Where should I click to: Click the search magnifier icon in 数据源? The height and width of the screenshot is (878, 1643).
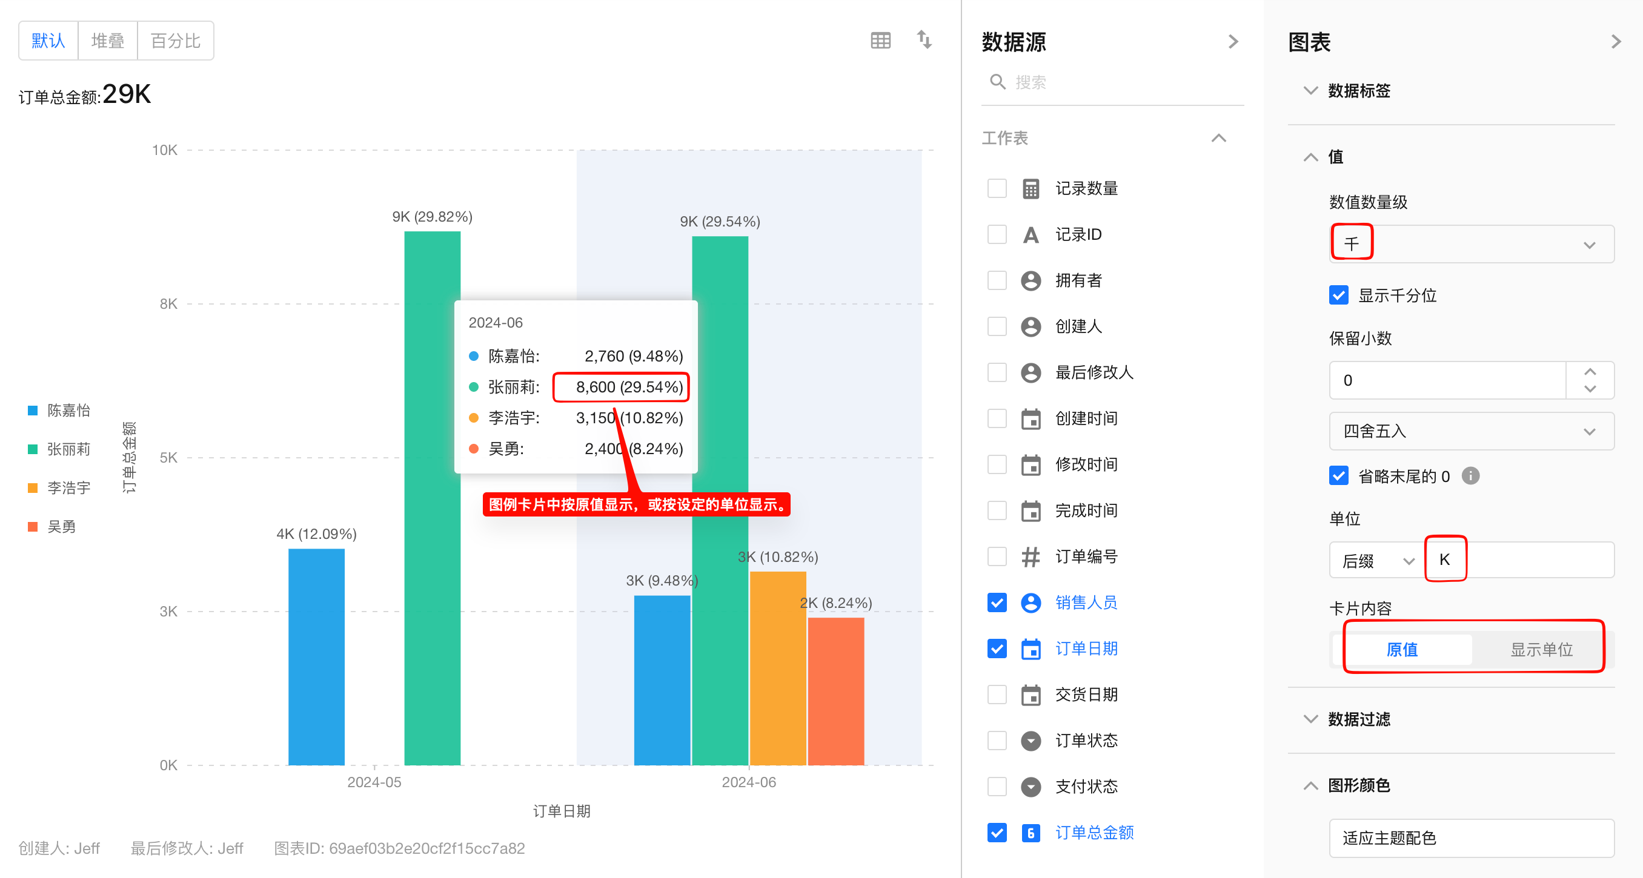pos(997,82)
